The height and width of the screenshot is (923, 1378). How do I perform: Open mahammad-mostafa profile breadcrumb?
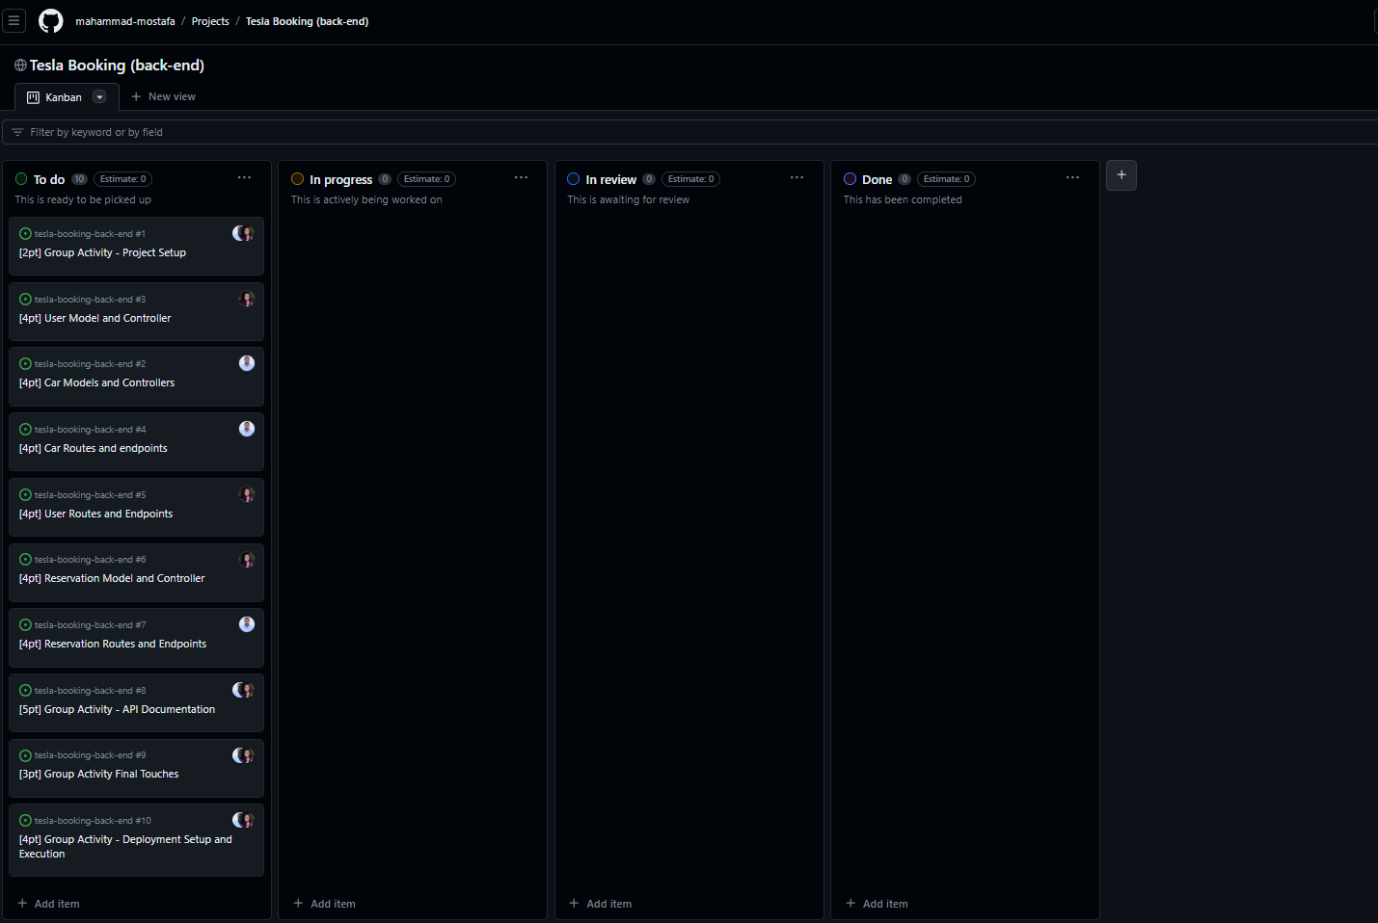click(125, 21)
